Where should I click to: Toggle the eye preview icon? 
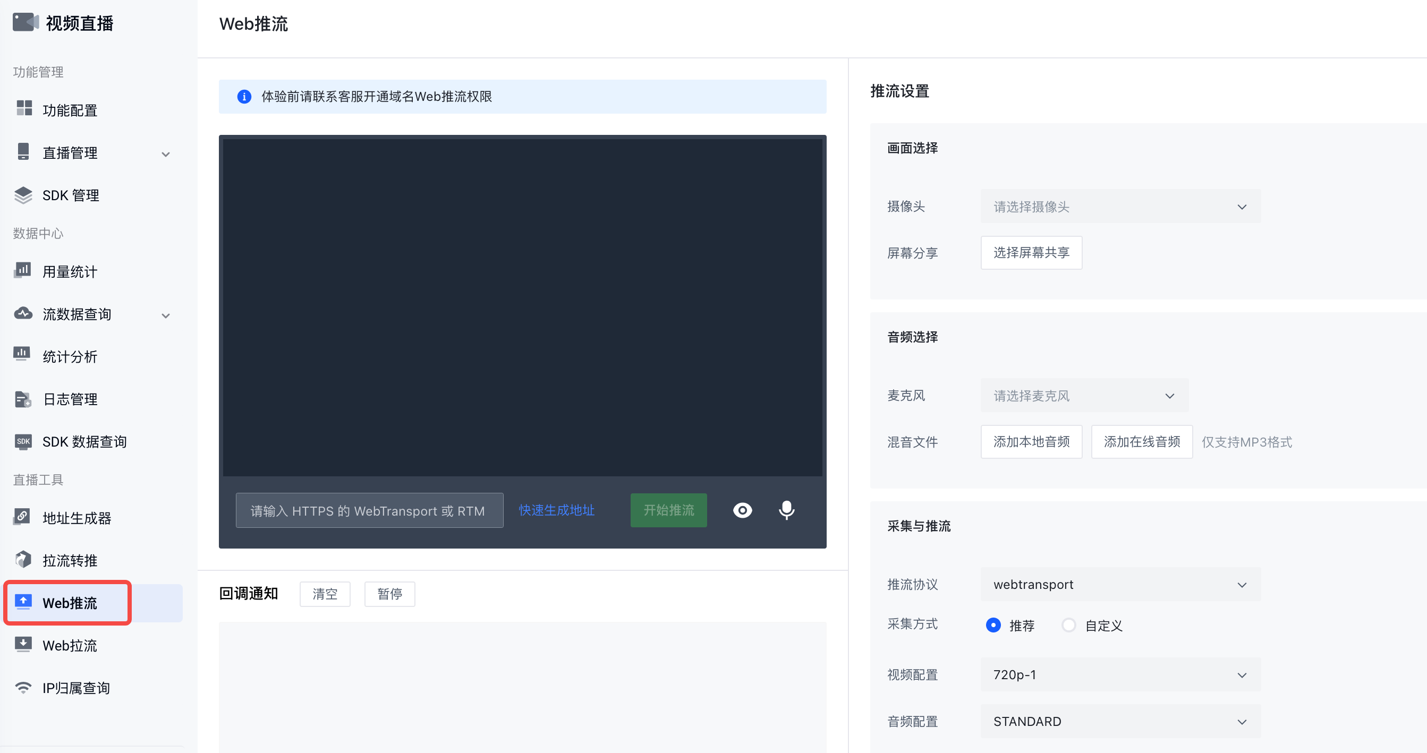(742, 510)
